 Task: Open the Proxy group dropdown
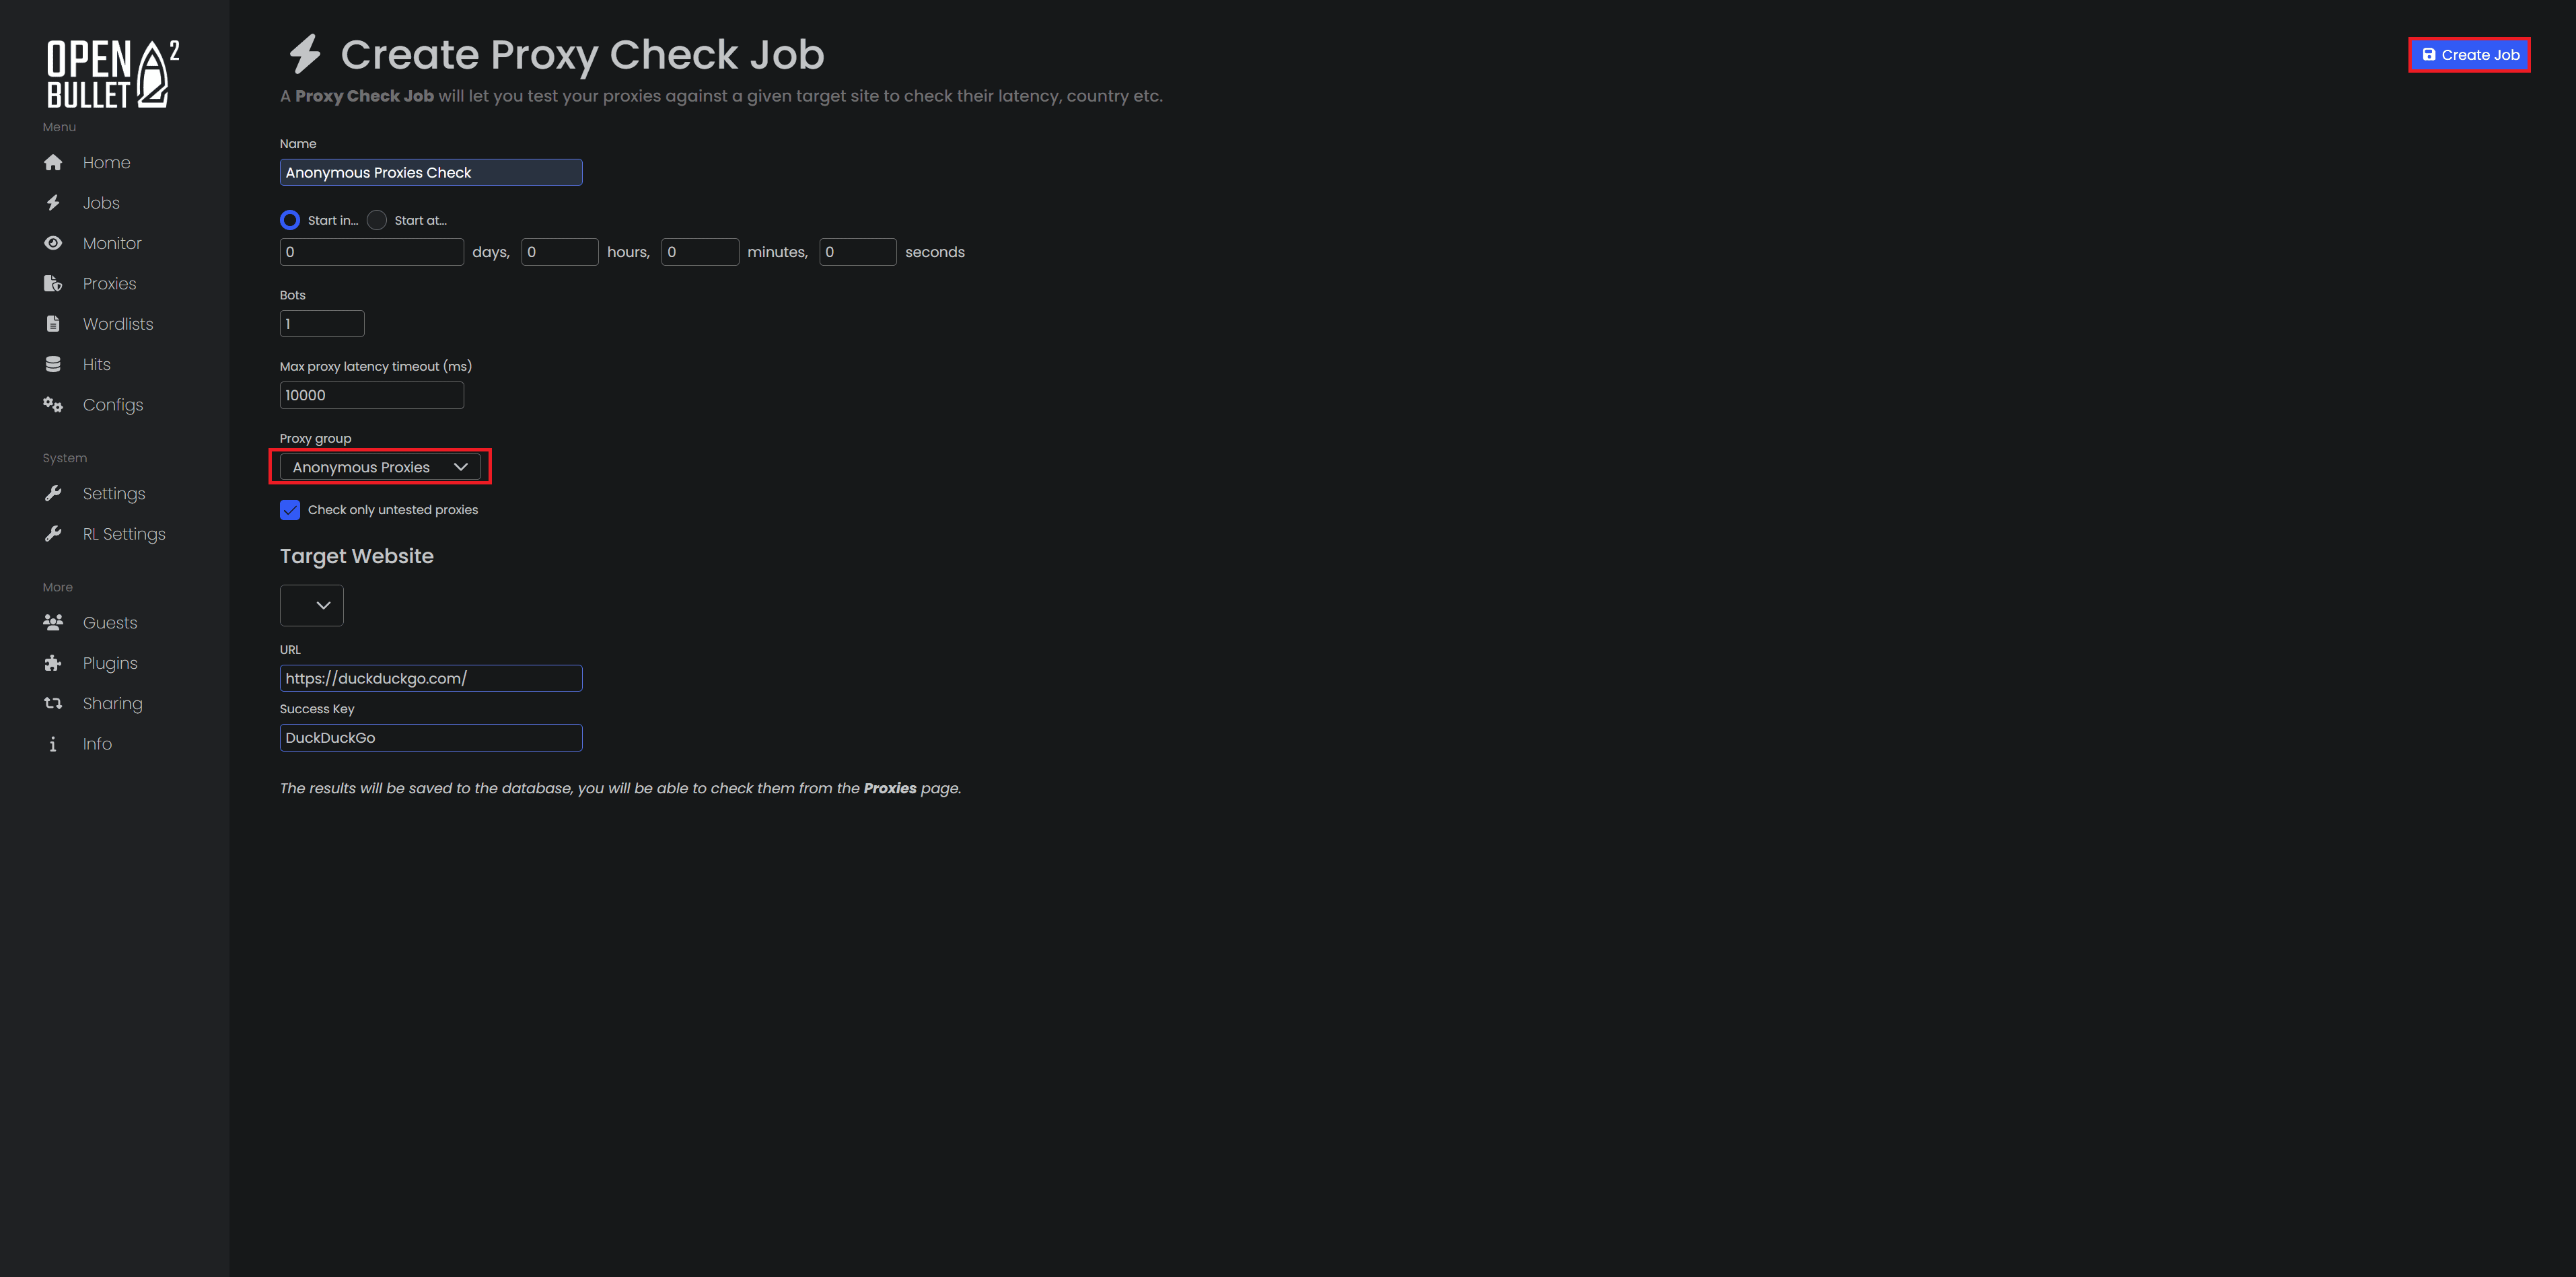tap(380, 466)
